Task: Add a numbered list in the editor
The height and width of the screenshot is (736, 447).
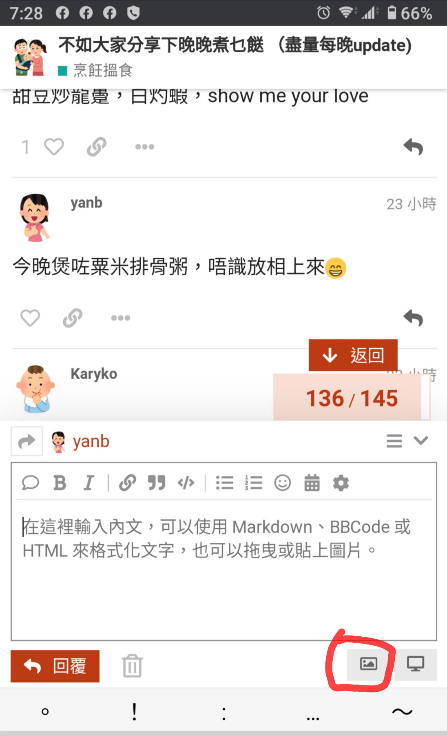Action: [x=254, y=483]
